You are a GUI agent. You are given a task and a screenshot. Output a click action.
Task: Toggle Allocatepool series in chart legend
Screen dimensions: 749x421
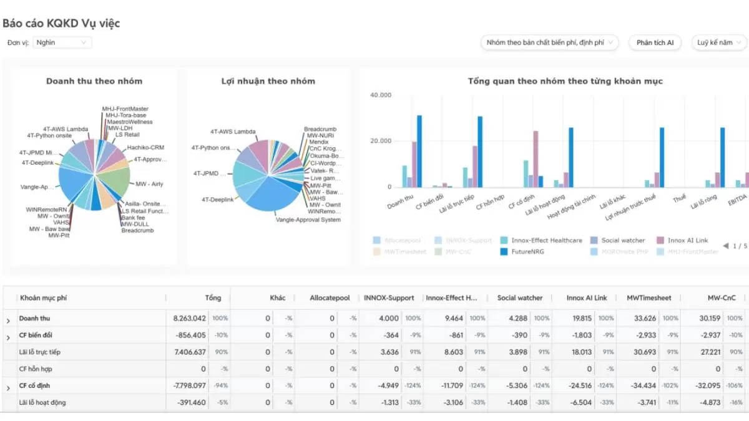pos(377,240)
